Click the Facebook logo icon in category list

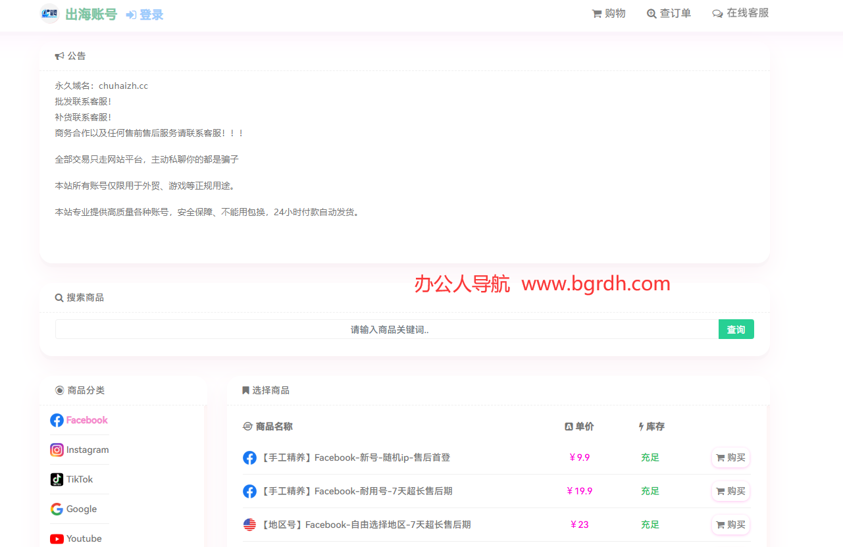tap(57, 420)
